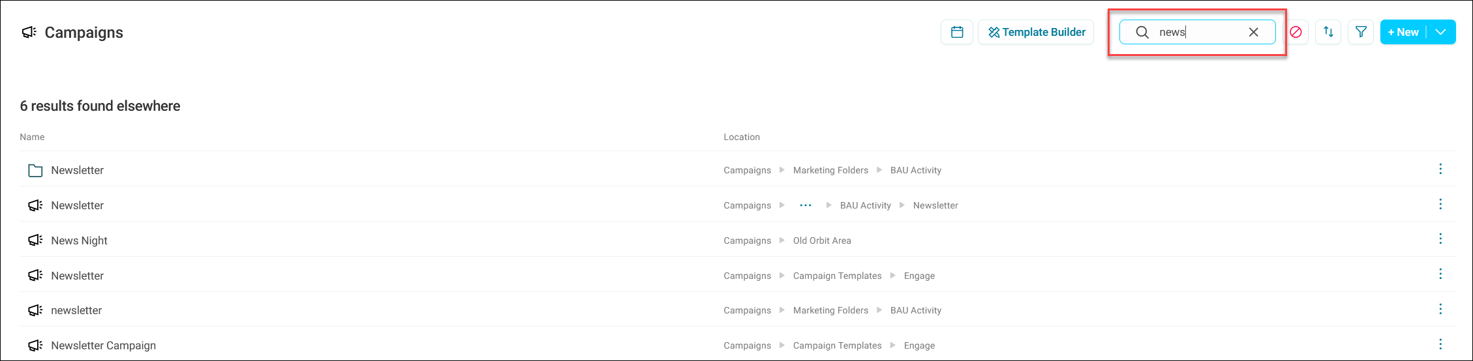1473x361 pixels.
Task: Click the + New button
Action: tap(1403, 32)
